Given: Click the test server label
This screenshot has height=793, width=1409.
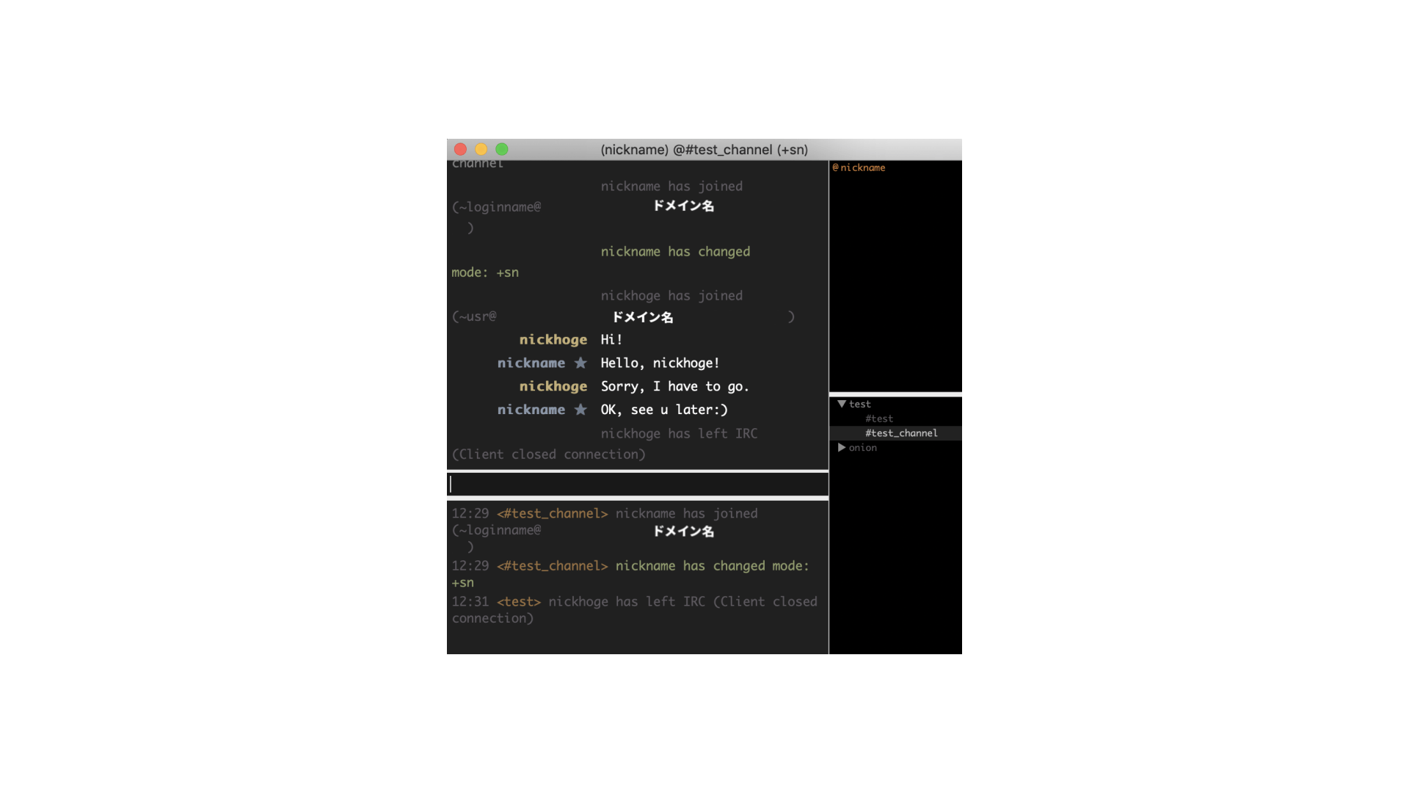Looking at the screenshot, I should 859,404.
